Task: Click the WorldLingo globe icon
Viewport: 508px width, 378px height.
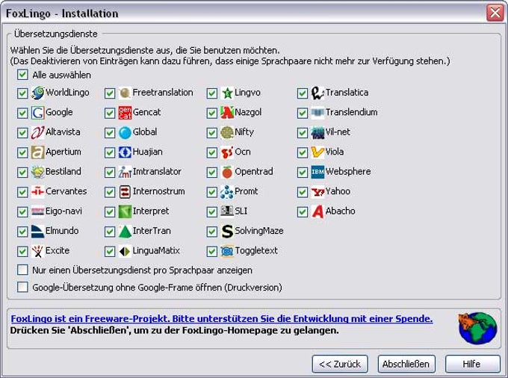Action: pyautogui.click(x=37, y=93)
